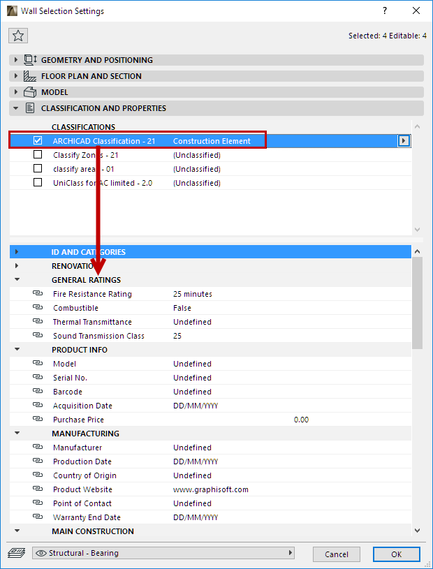Click the 25 minutes fire rating value
Screen dimensions: 433x569
coord(193,294)
